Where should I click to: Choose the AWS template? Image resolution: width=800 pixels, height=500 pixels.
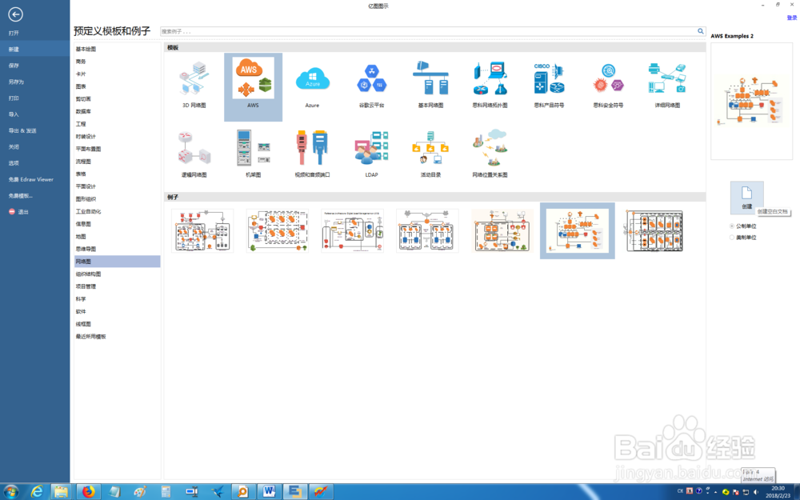tap(253, 86)
